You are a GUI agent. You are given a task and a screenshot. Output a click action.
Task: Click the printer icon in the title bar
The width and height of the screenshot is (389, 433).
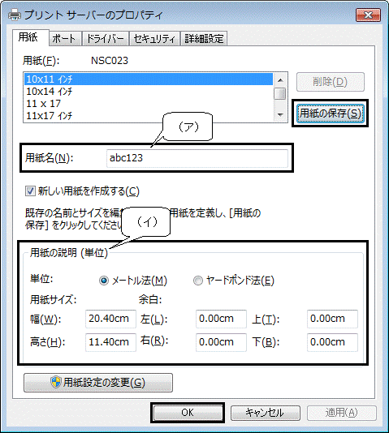15,15
